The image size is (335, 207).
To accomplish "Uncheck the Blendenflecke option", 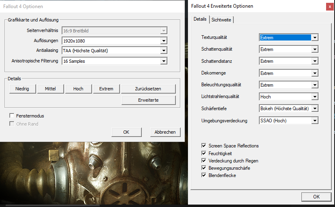I will [x=204, y=175].
